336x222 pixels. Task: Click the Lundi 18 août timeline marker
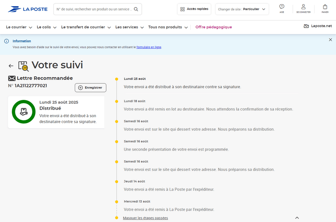point(117,102)
